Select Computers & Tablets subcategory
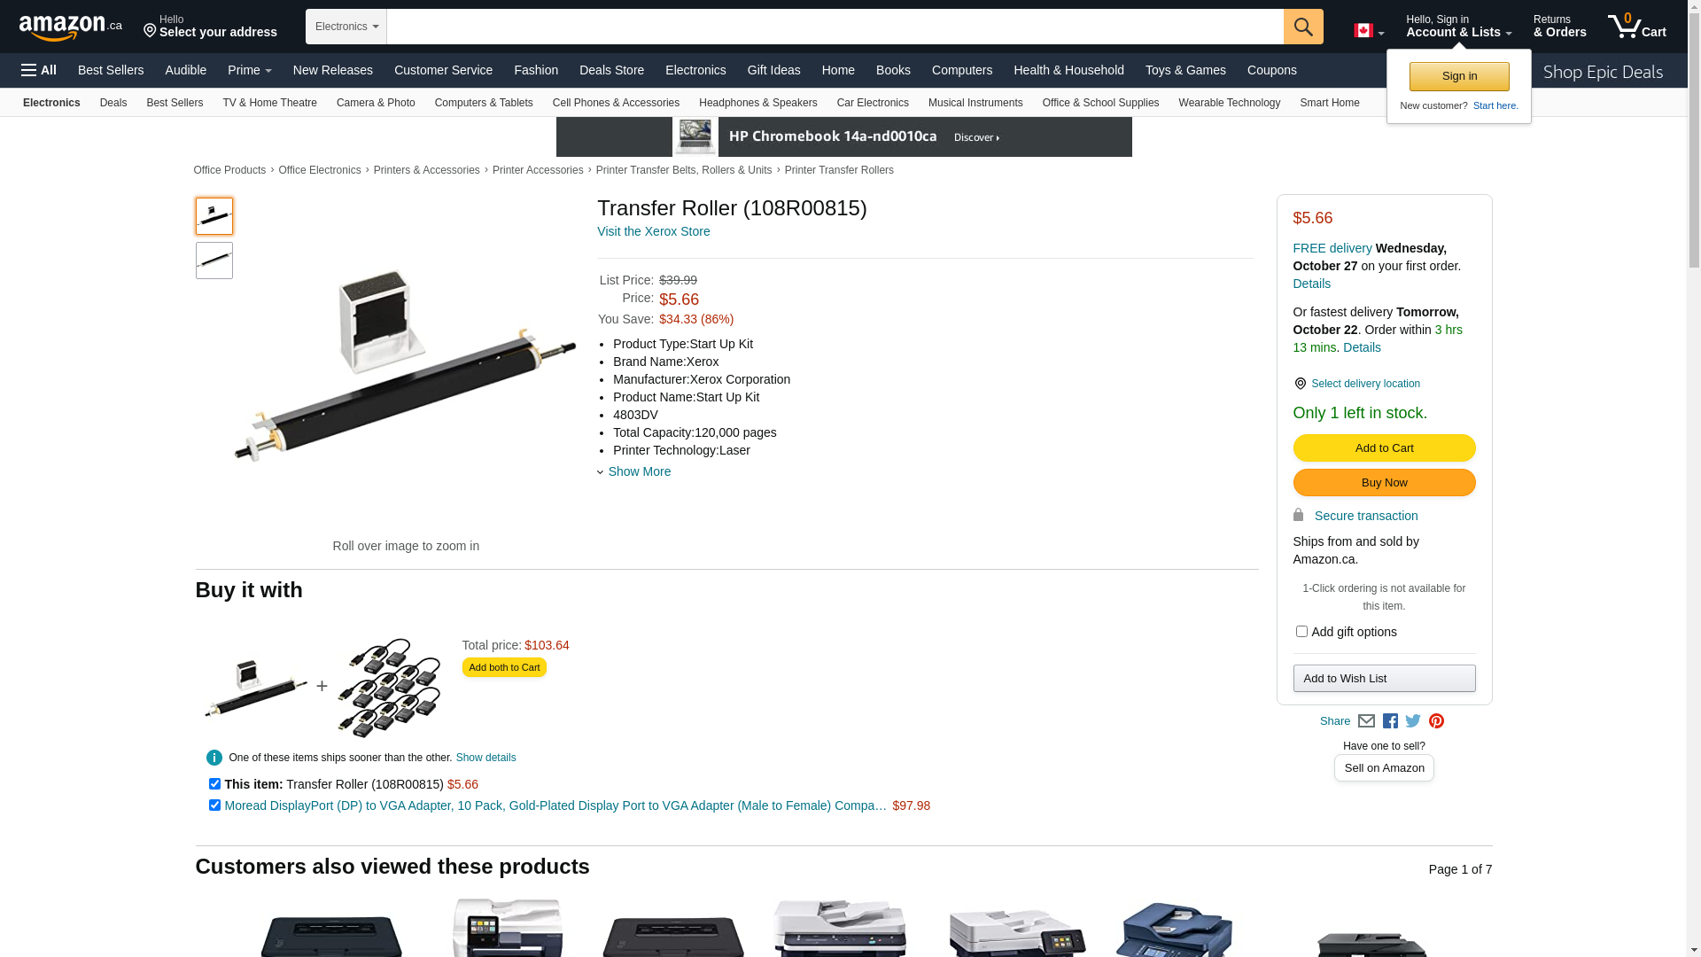The width and height of the screenshot is (1701, 957). click(x=484, y=103)
